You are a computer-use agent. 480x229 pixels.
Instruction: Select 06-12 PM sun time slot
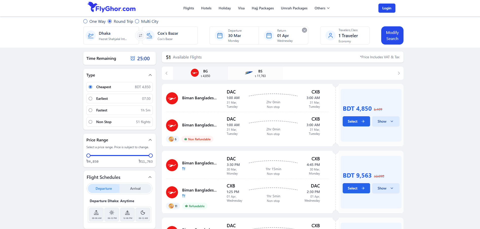pyautogui.click(x=112, y=214)
